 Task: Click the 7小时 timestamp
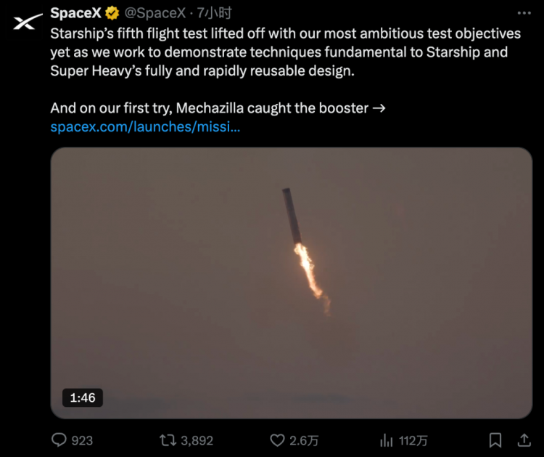point(215,13)
